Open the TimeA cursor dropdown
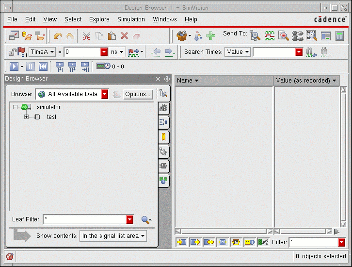The image size is (352, 267). point(42,52)
